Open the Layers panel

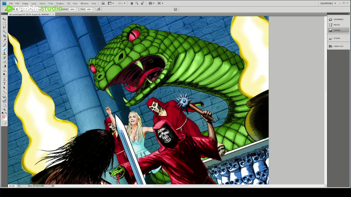(x=338, y=30)
